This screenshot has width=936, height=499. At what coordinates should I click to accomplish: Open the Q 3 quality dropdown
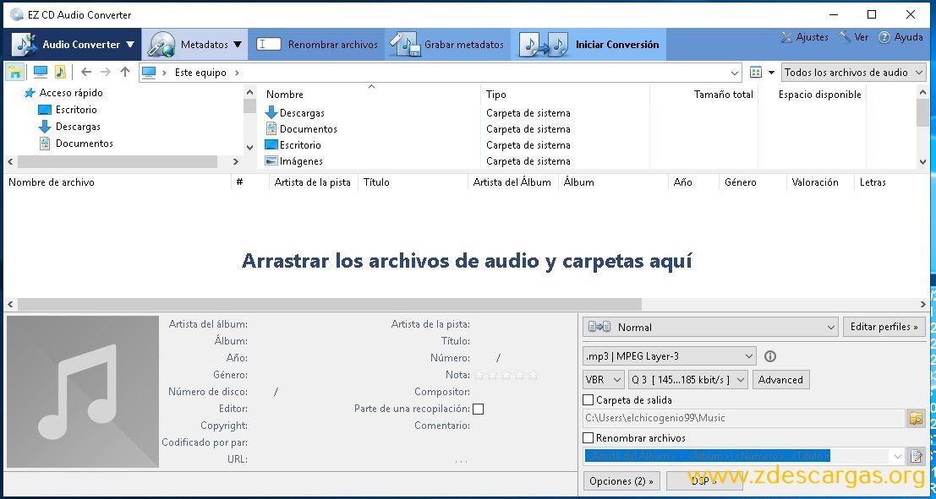687,380
